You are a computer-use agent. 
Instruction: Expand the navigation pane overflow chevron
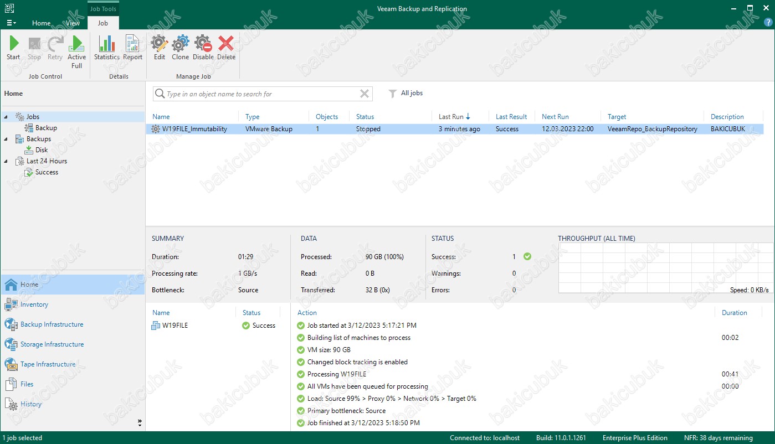pos(140,423)
